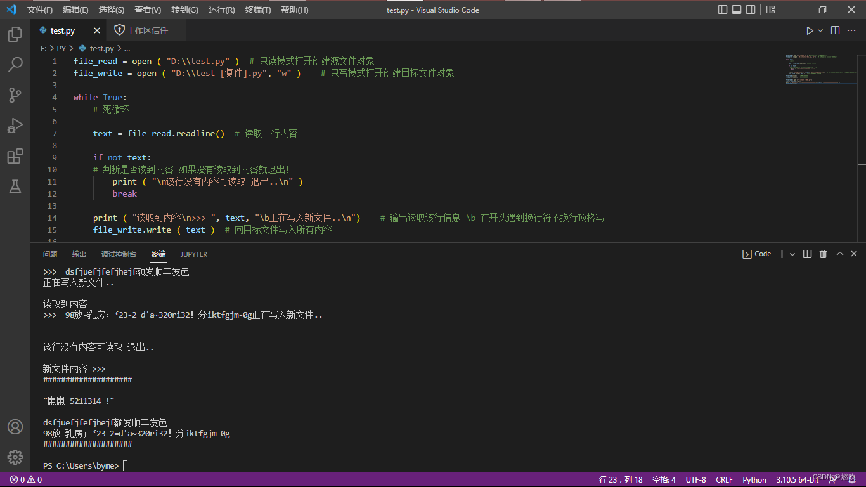Open Run and Debug view
866x487 pixels.
(x=15, y=126)
